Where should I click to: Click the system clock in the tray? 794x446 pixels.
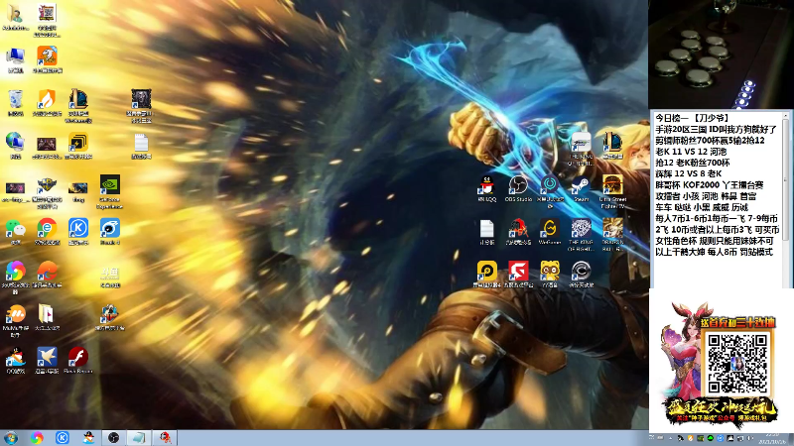click(772, 438)
